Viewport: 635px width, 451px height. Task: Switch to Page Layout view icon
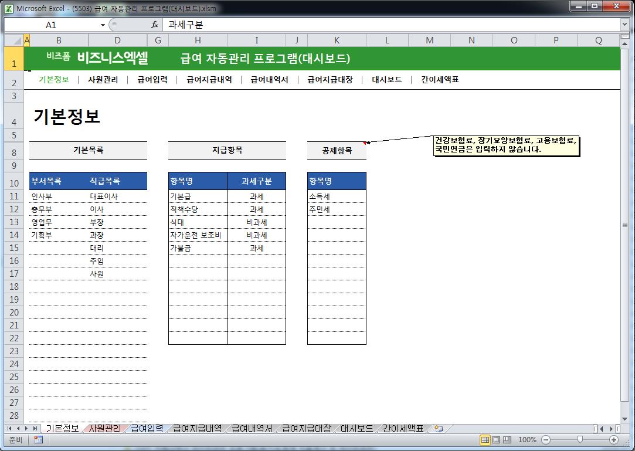[x=496, y=440]
